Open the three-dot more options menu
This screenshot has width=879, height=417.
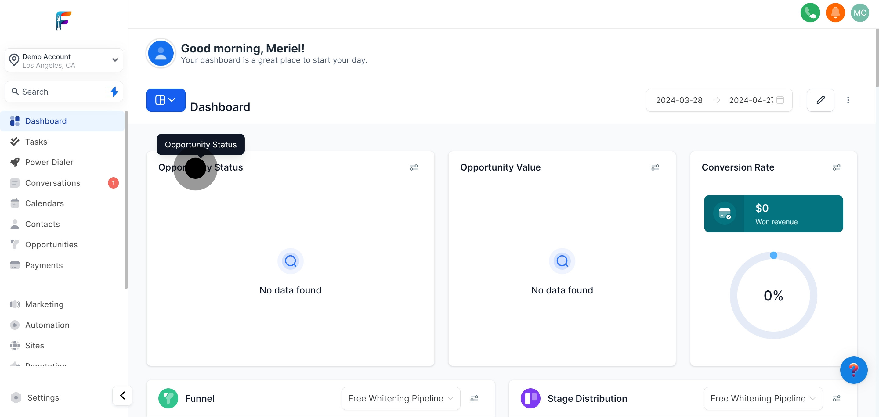848,100
